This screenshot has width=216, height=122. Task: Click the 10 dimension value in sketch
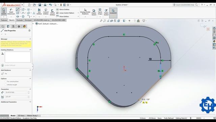pos(150,59)
